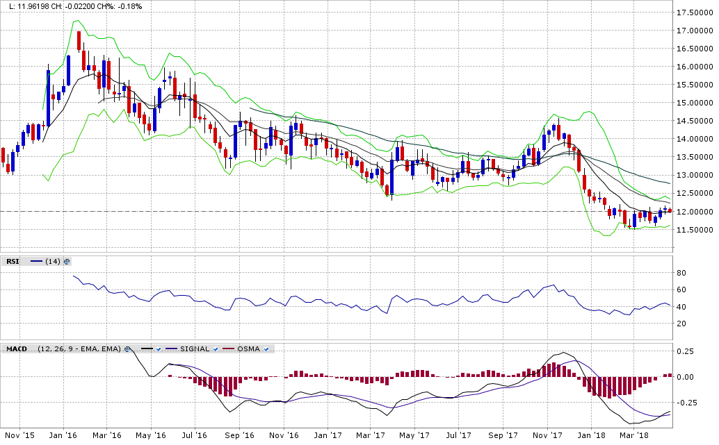The width and height of the screenshot is (719, 445).
Task: Click the MACD panel label
Action: click(17, 349)
